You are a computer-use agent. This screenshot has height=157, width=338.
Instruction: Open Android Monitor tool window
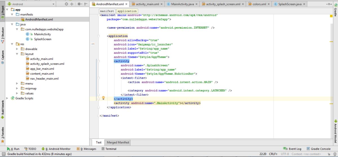click(x=56, y=149)
